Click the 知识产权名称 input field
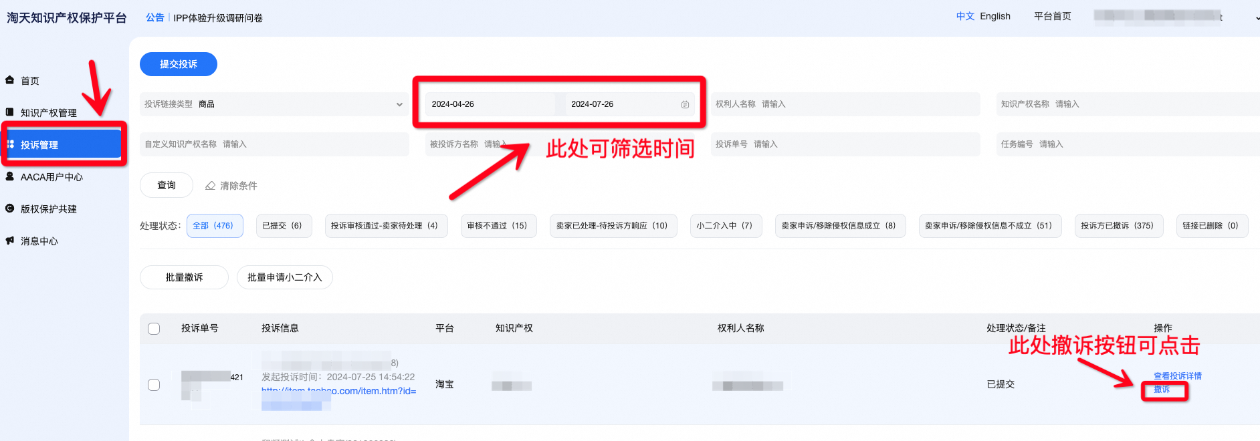Viewport: 1260px width, 441px height. [1128, 104]
